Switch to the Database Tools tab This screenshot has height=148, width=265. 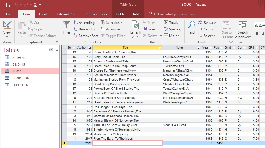point(96,14)
